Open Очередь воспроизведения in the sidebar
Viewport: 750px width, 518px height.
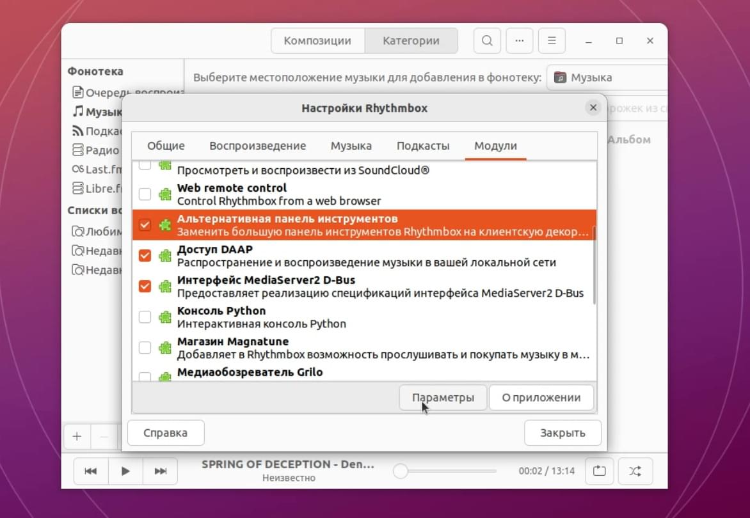coord(128,92)
